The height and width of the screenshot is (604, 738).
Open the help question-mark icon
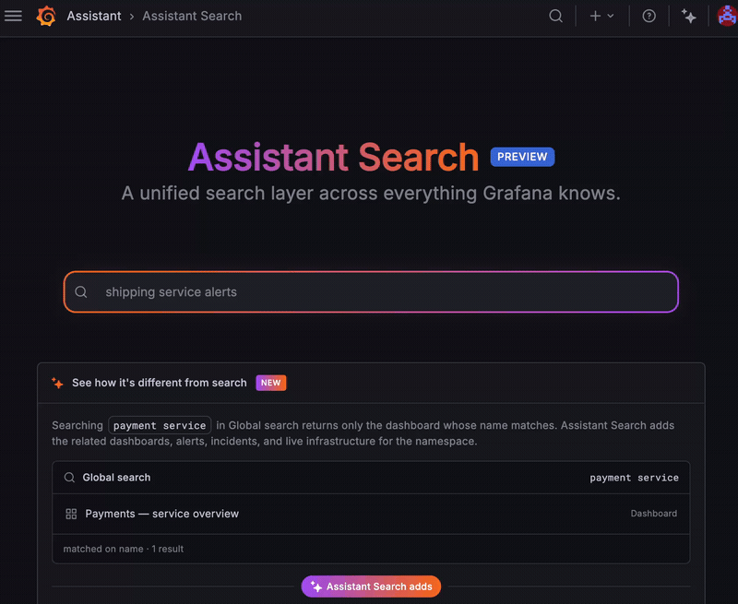point(649,16)
